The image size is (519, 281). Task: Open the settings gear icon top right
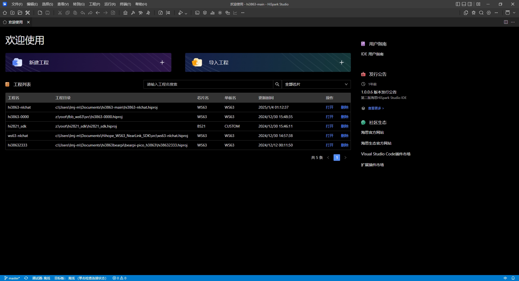(x=488, y=13)
